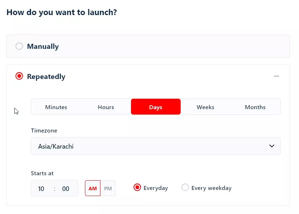The width and height of the screenshot is (299, 214).
Task: Open the Asia/Karachi timezone dropdown
Action: click(x=155, y=146)
